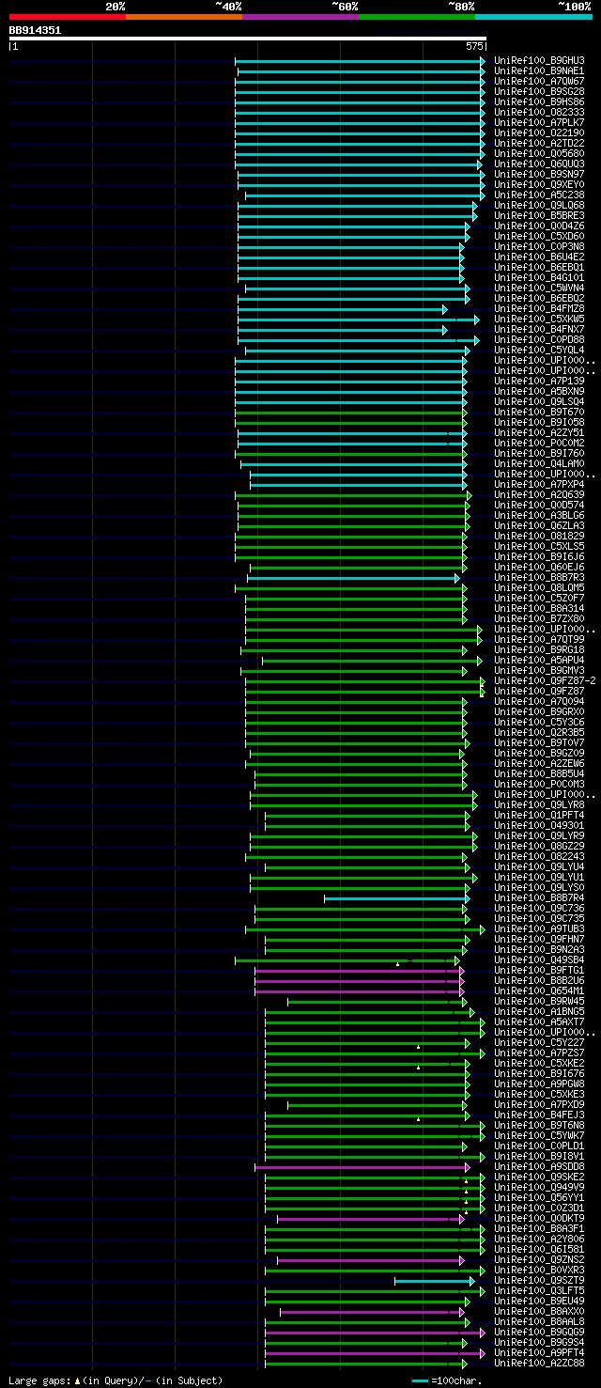Select hit UniRef100_A7Q094
The width and height of the screenshot is (601, 1388).
click(x=539, y=701)
